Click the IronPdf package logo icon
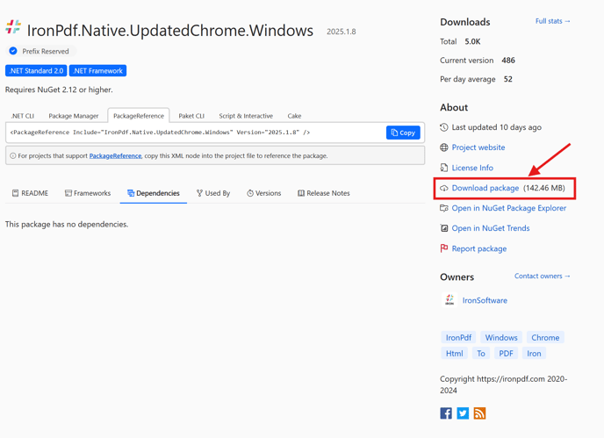The height and width of the screenshot is (438, 604). (13, 27)
